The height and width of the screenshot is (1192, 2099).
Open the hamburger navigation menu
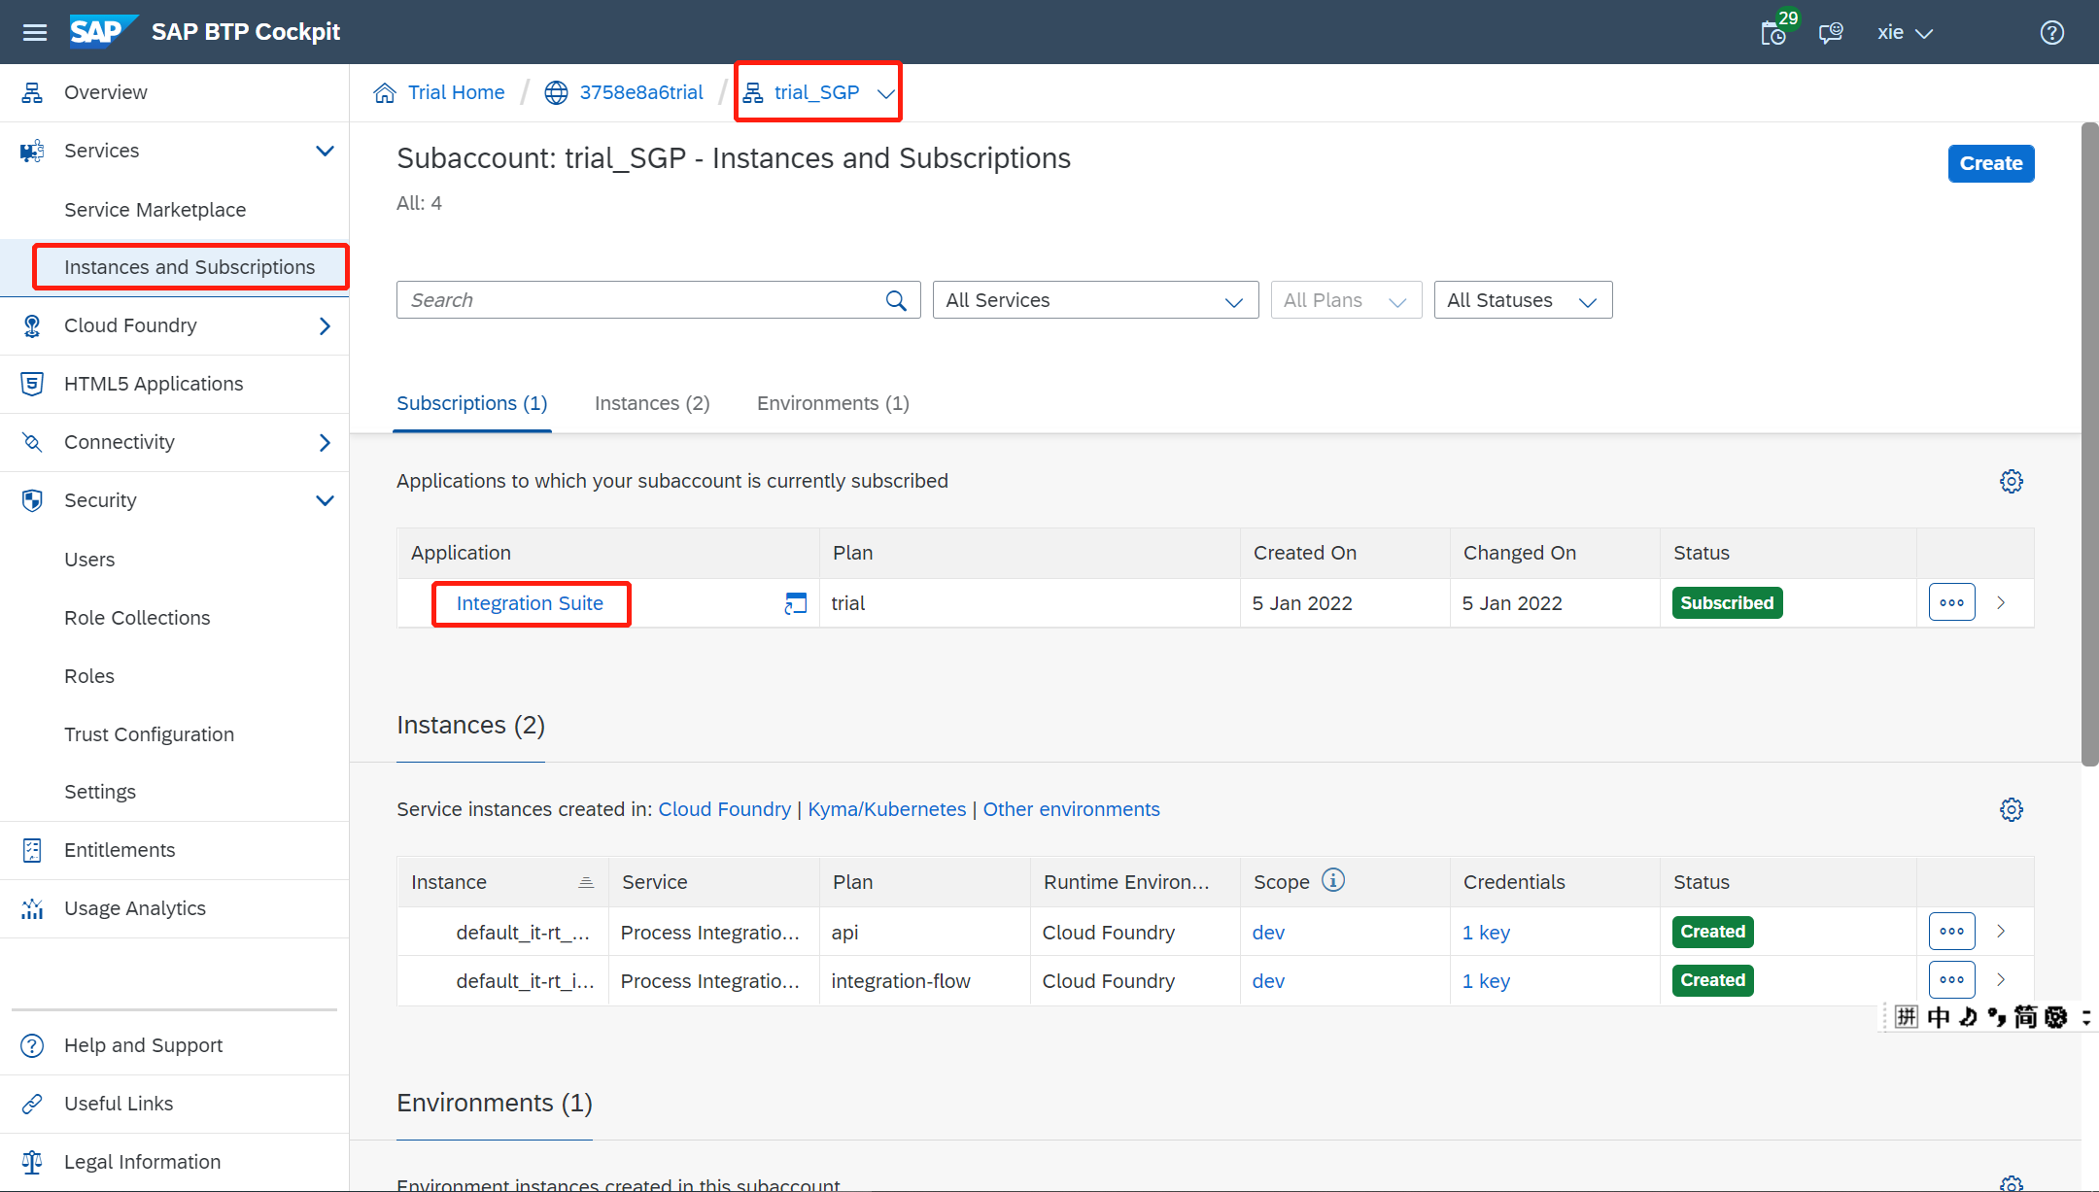coord(35,32)
